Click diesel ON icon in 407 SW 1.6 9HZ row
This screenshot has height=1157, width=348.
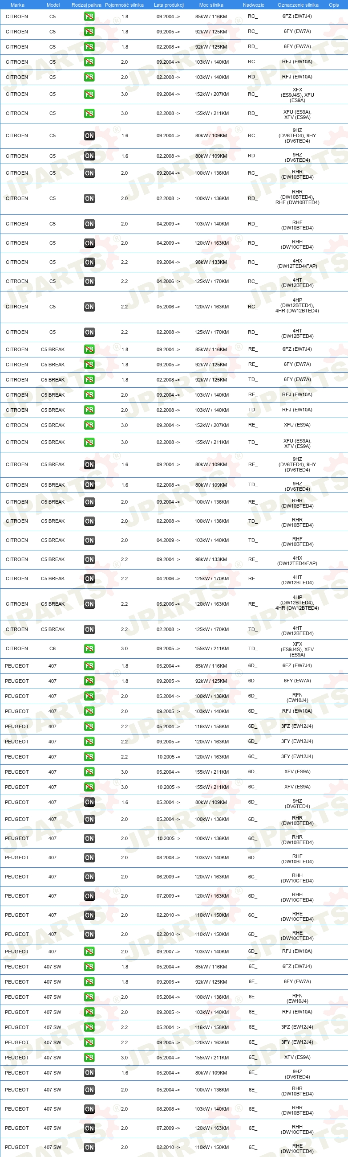click(89, 1073)
